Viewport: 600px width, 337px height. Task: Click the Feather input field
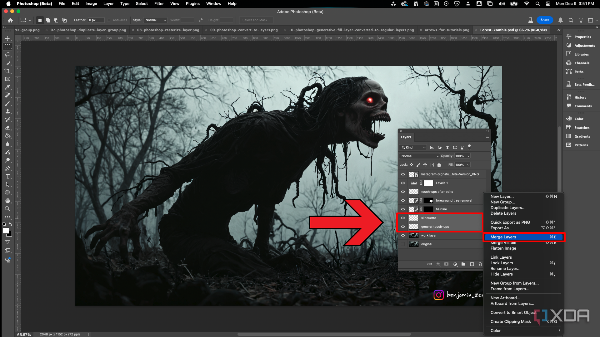tap(96, 20)
